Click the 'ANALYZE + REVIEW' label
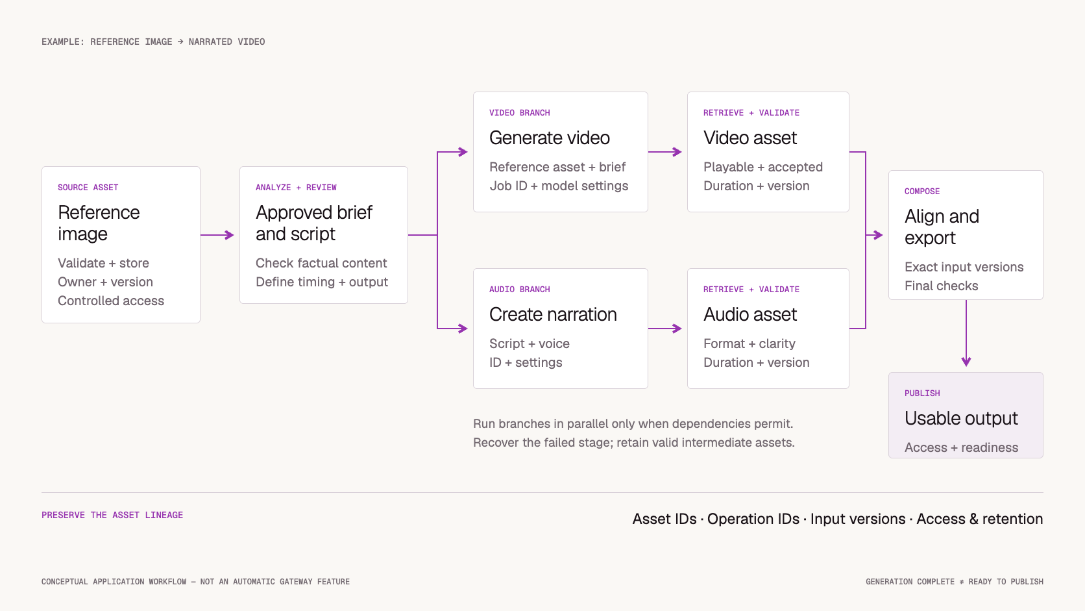This screenshot has height=611, width=1085. tap(296, 188)
